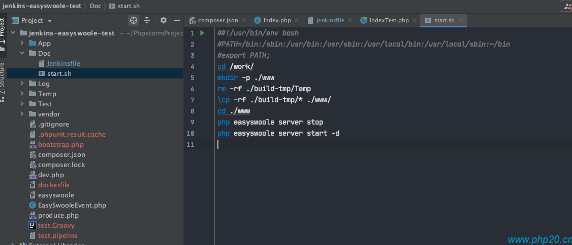Click start.sh in the breadcrumb path
The width and height of the screenshot is (572, 245).
[x=124, y=6]
